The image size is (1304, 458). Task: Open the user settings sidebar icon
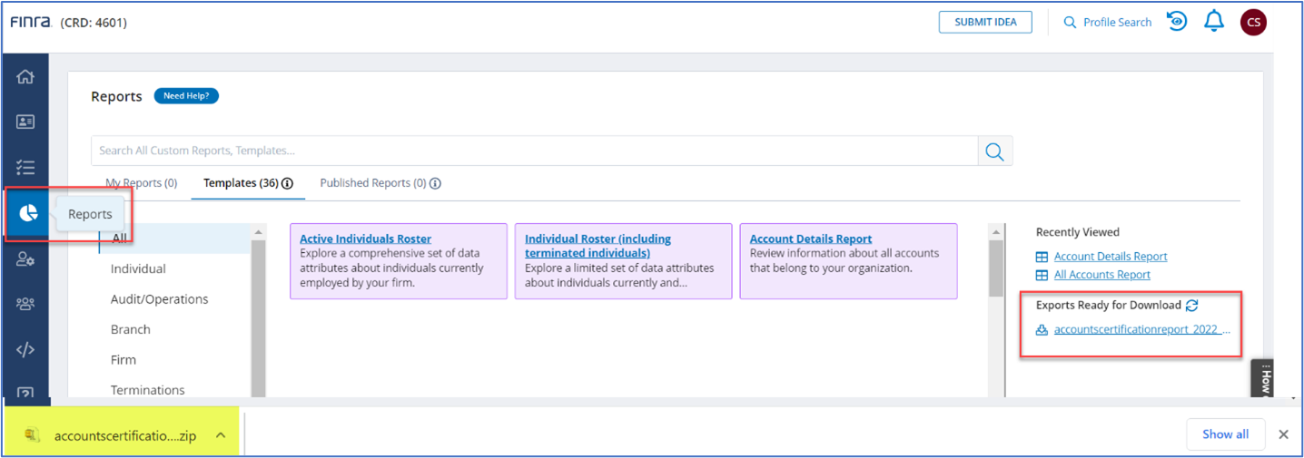(25, 259)
